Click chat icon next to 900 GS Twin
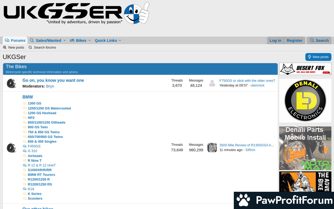Screen dimensions: 334x209 25,127
